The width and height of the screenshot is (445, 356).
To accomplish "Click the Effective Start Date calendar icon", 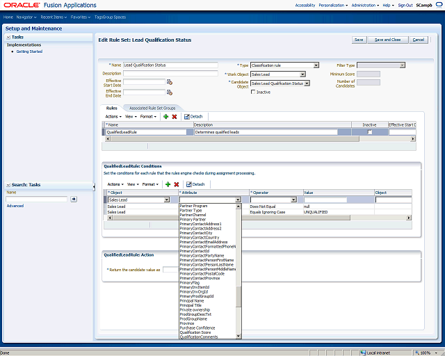I will [170, 82].
